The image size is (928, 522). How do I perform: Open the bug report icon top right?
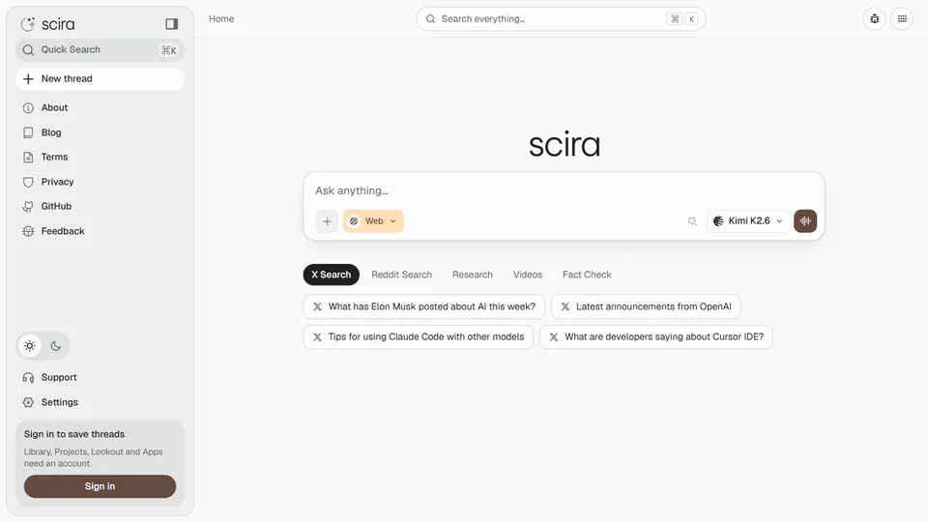coord(874,19)
